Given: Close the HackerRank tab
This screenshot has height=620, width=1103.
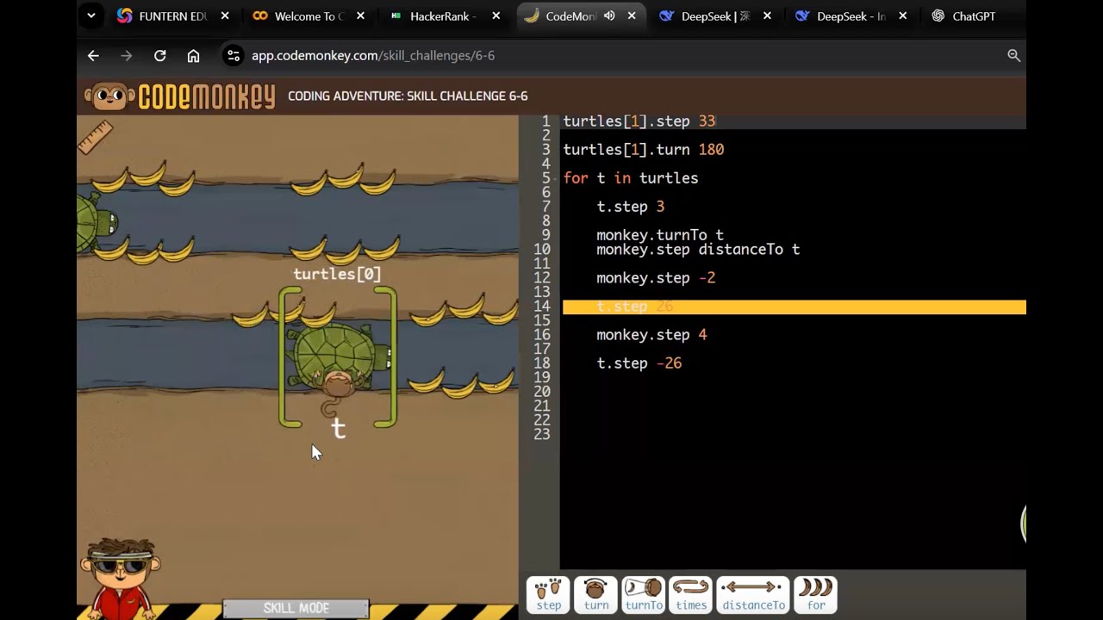Looking at the screenshot, I should point(495,15).
